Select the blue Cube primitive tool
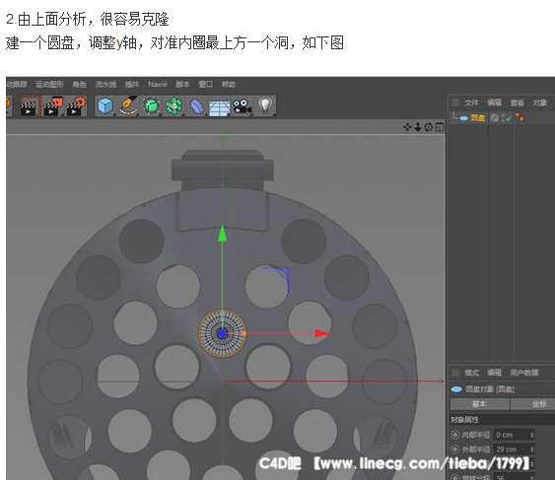 [105, 105]
